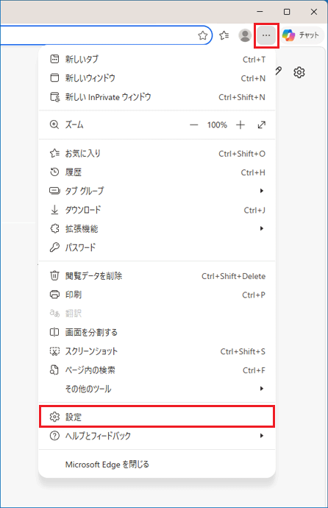The image size is (328, 508).
Task: Click the screenshot scissors icon
Action: [54, 351]
